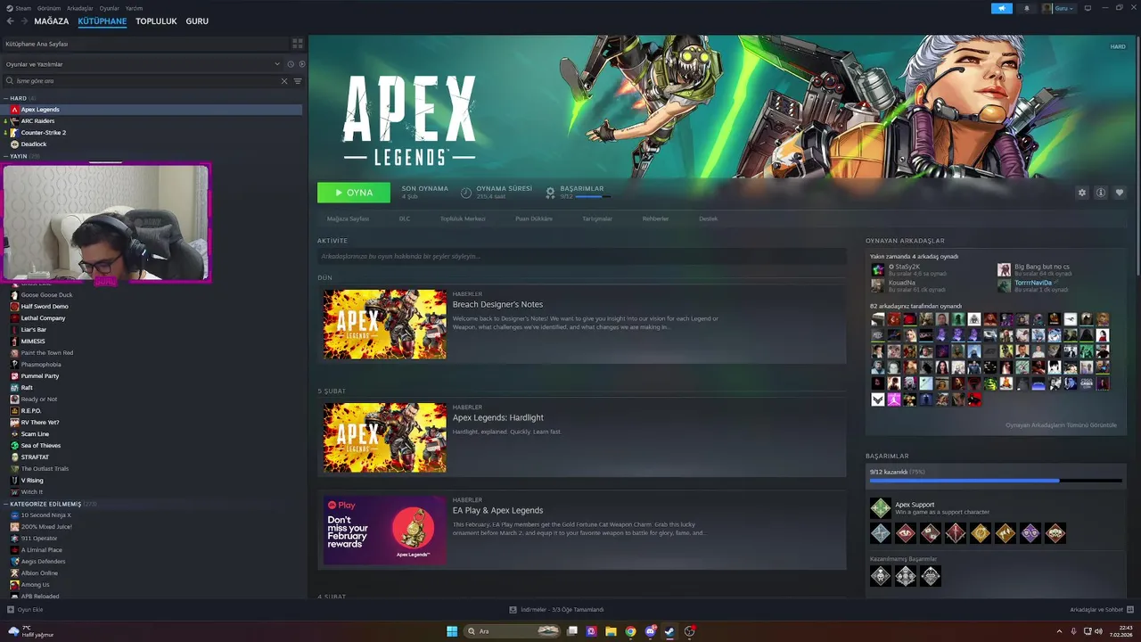Open Chrome from the taskbar
Viewport: 1141px width, 642px height.
coord(630,631)
